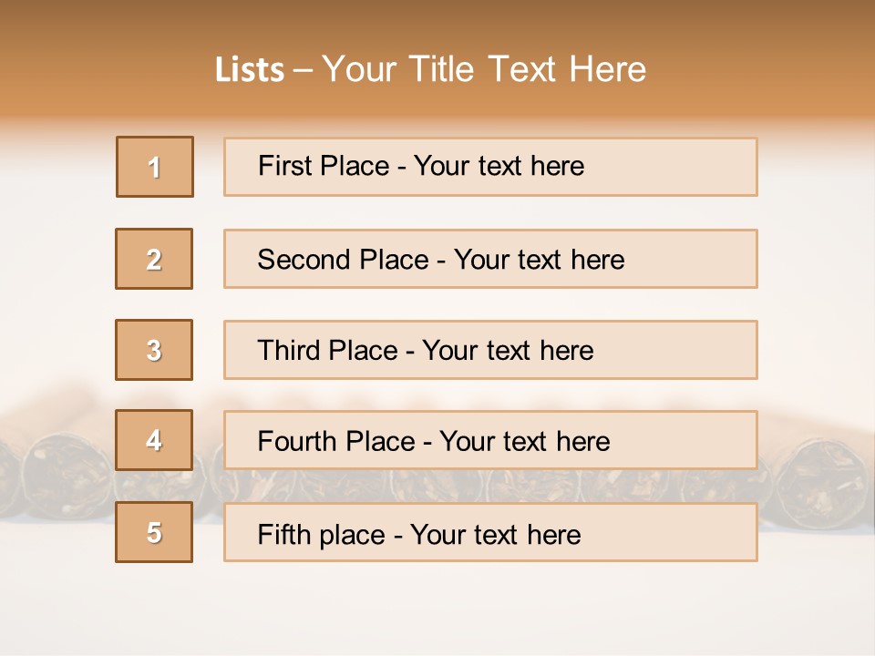Click the number 3 box
The height and width of the screenshot is (656, 875).
tap(154, 350)
